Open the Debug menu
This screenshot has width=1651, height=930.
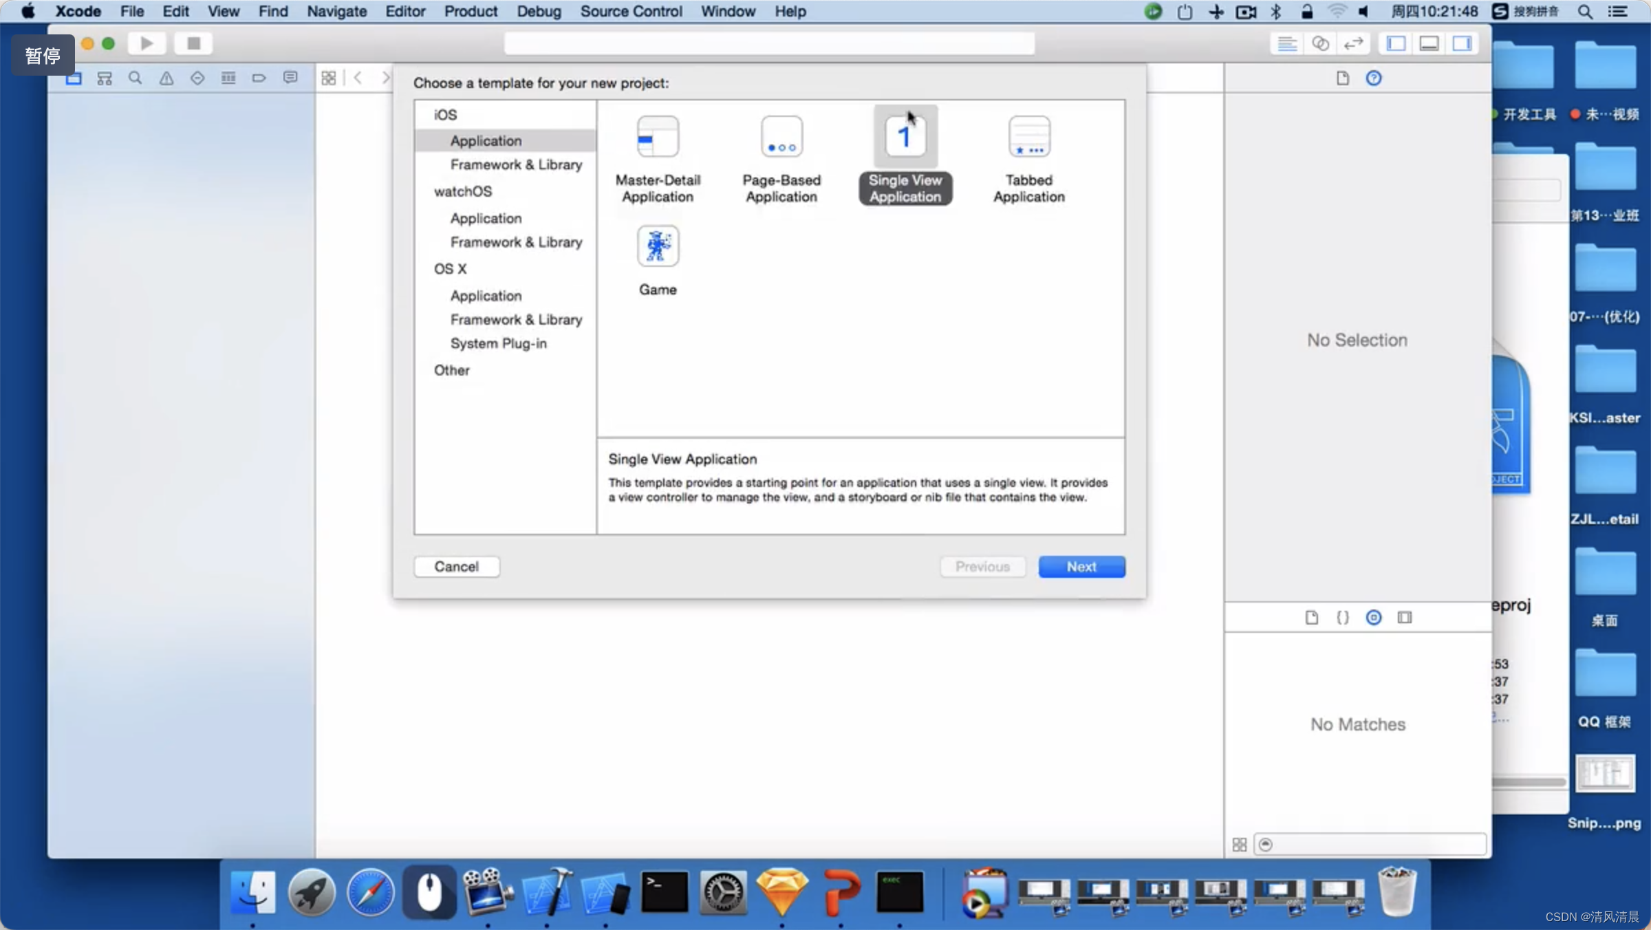[539, 11]
